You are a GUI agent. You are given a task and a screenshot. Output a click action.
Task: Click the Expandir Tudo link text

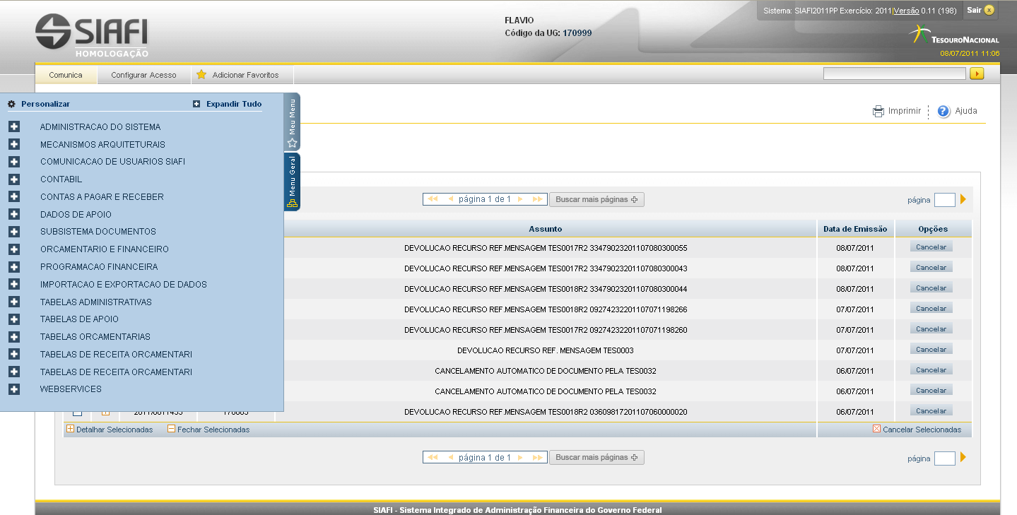[x=234, y=104]
